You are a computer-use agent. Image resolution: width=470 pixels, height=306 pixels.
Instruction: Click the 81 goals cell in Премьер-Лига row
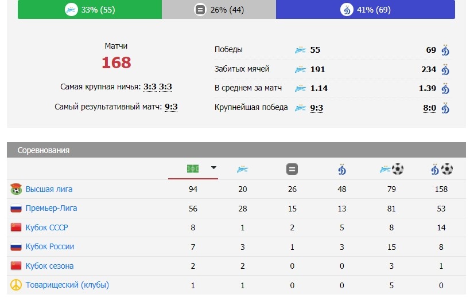(391, 209)
